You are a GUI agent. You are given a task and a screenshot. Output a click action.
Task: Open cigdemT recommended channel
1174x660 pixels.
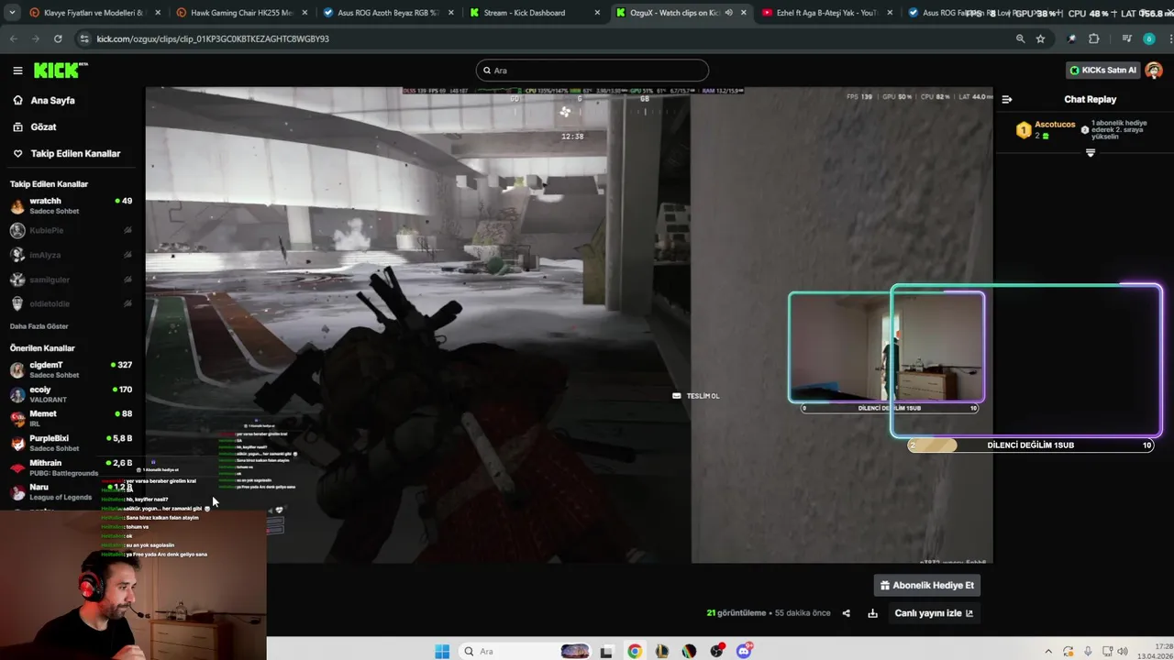click(72, 369)
